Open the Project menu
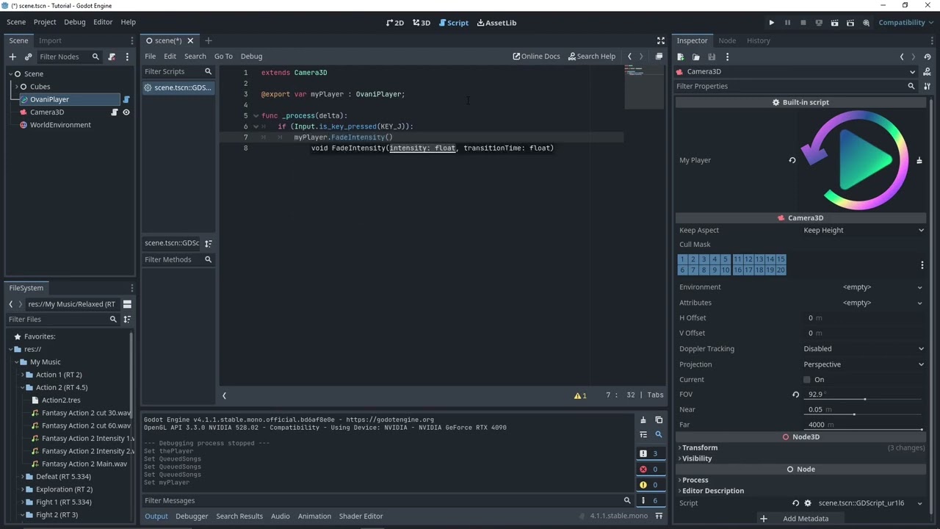940x529 pixels. (44, 22)
